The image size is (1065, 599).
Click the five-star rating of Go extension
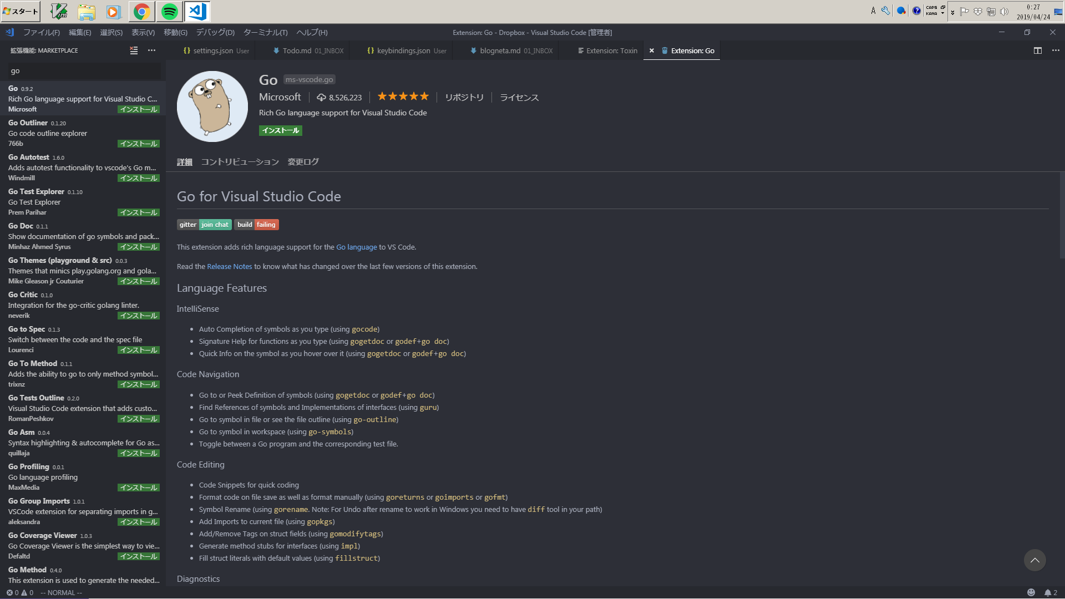403,97
